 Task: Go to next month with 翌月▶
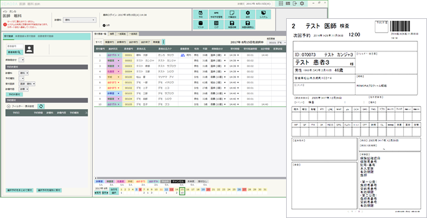tap(104, 192)
